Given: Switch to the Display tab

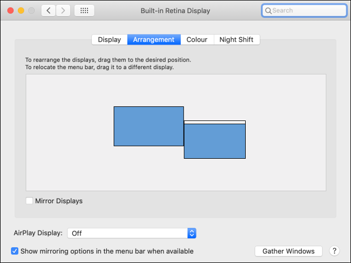Looking at the screenshot, I should coord(109,39).
